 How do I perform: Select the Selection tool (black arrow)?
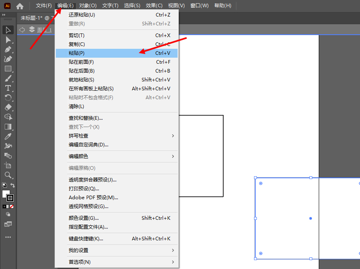[8, 30]
